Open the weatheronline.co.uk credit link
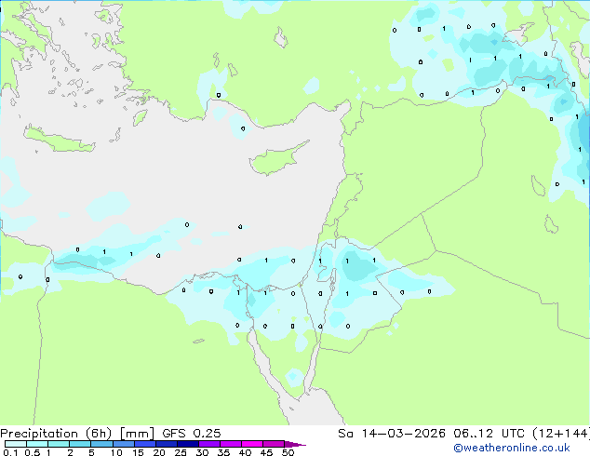Image resolution: width=590 pixels, height=456 pixels. tap(512, 448)
